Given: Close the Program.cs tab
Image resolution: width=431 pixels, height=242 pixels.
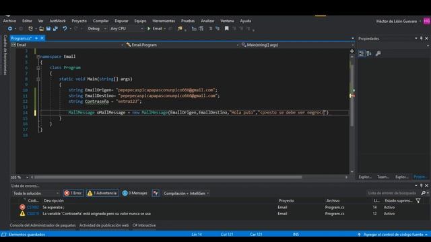Looking at the screenshot, I should click(42, 38).
